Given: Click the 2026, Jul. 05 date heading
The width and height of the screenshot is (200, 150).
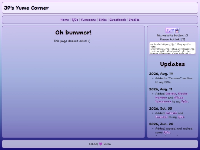Looking at the screenshot, I should (161, 109).
